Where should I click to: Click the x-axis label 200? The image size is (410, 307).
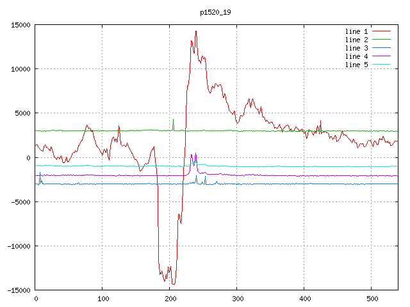pos(170,299)
